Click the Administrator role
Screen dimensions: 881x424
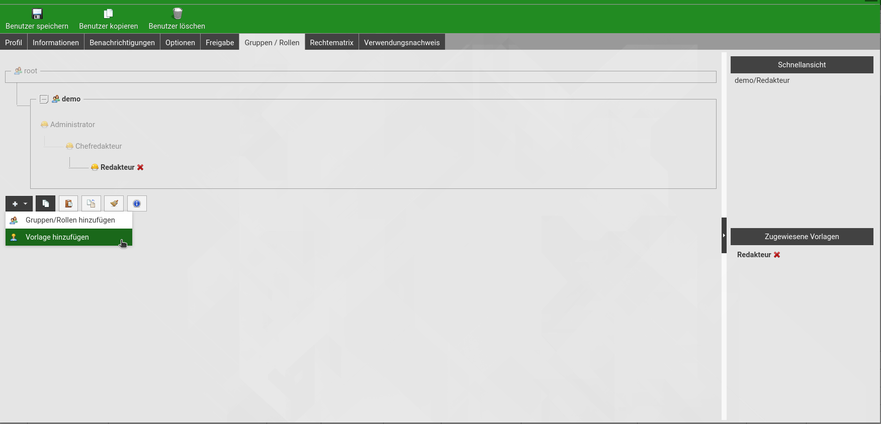pos(72,125)
